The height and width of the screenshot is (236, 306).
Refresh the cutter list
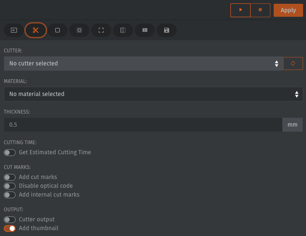[293, 63]
